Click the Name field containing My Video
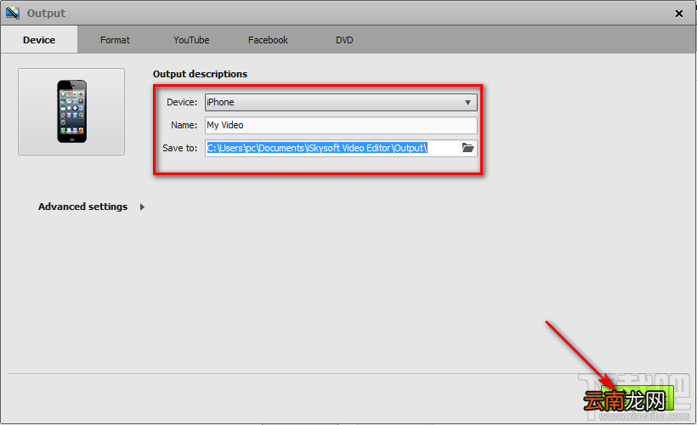 coord(341,125)
